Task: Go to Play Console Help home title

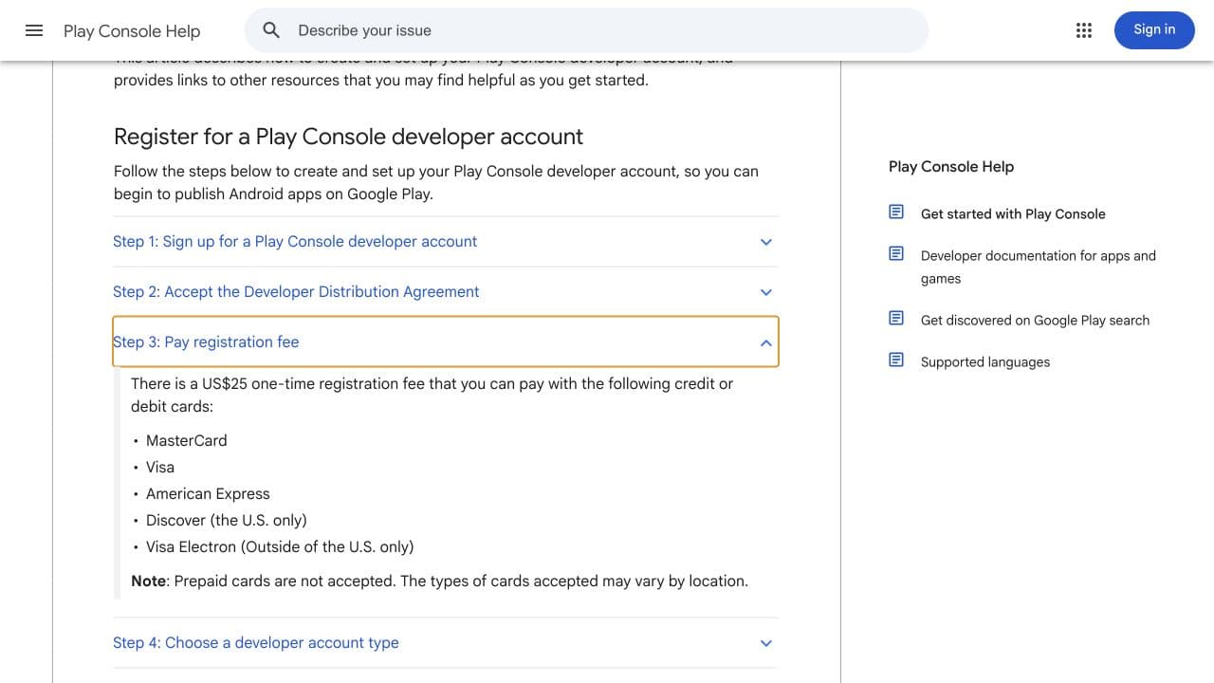Action: coord(132,31)
